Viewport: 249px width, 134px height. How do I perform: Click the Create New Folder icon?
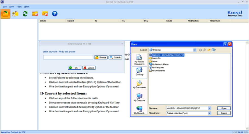209,50
